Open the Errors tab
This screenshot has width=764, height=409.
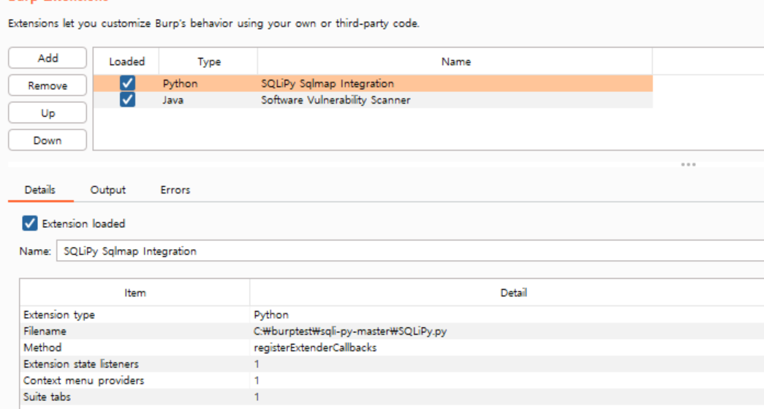pyautogui.click(x=175, y=190)
